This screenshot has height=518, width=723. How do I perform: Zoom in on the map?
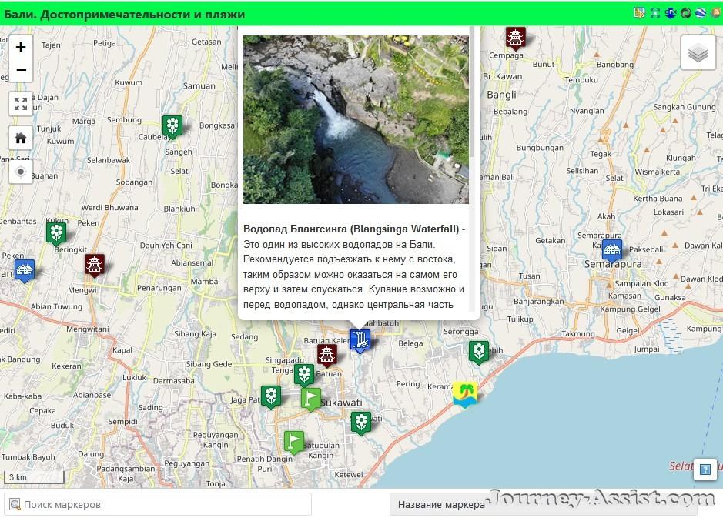click(21, 47)
